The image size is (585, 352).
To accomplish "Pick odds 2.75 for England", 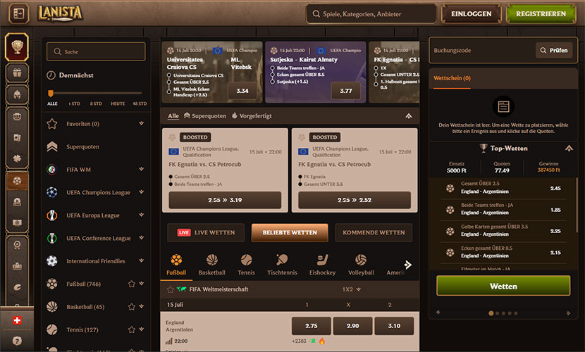I will [x=311, y=326].
